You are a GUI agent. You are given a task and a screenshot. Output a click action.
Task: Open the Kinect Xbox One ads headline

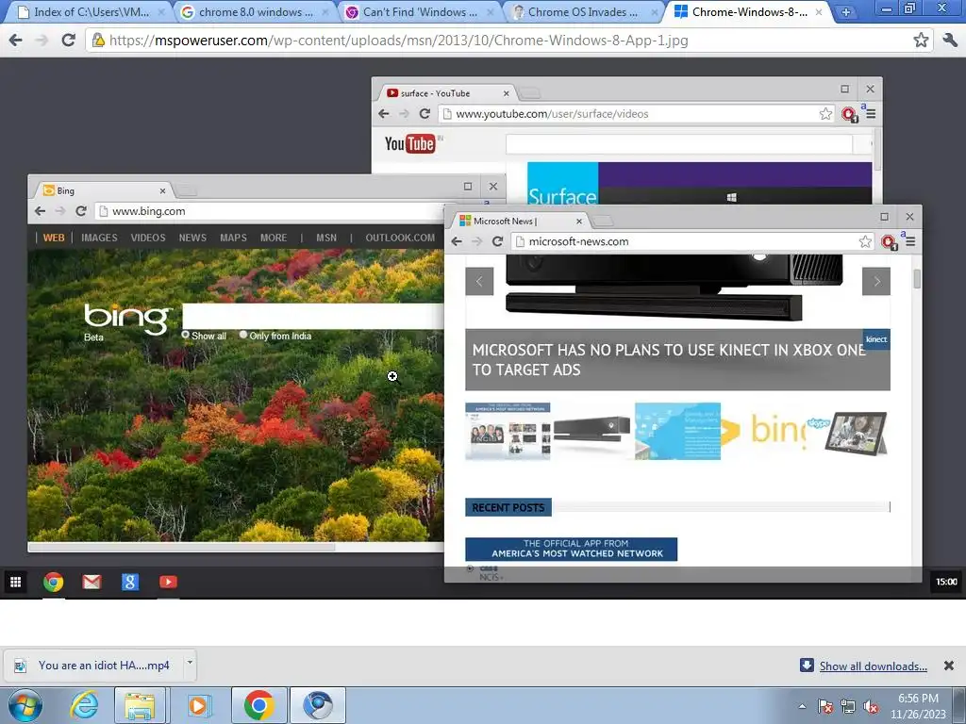[x=669, y=359]
